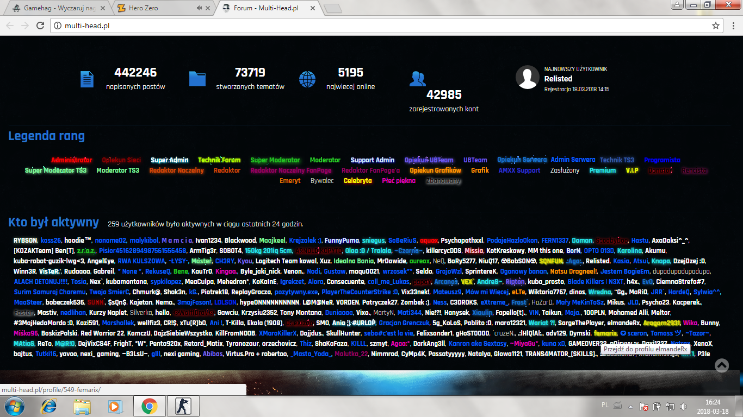Screen dimensions: 743x417
Task: Mute the Hero Zero tab speaker icon
Action: coord(199,8)
